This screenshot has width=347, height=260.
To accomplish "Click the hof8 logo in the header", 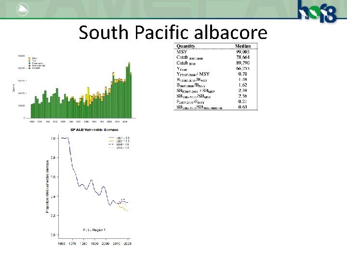I will (318, 11).
